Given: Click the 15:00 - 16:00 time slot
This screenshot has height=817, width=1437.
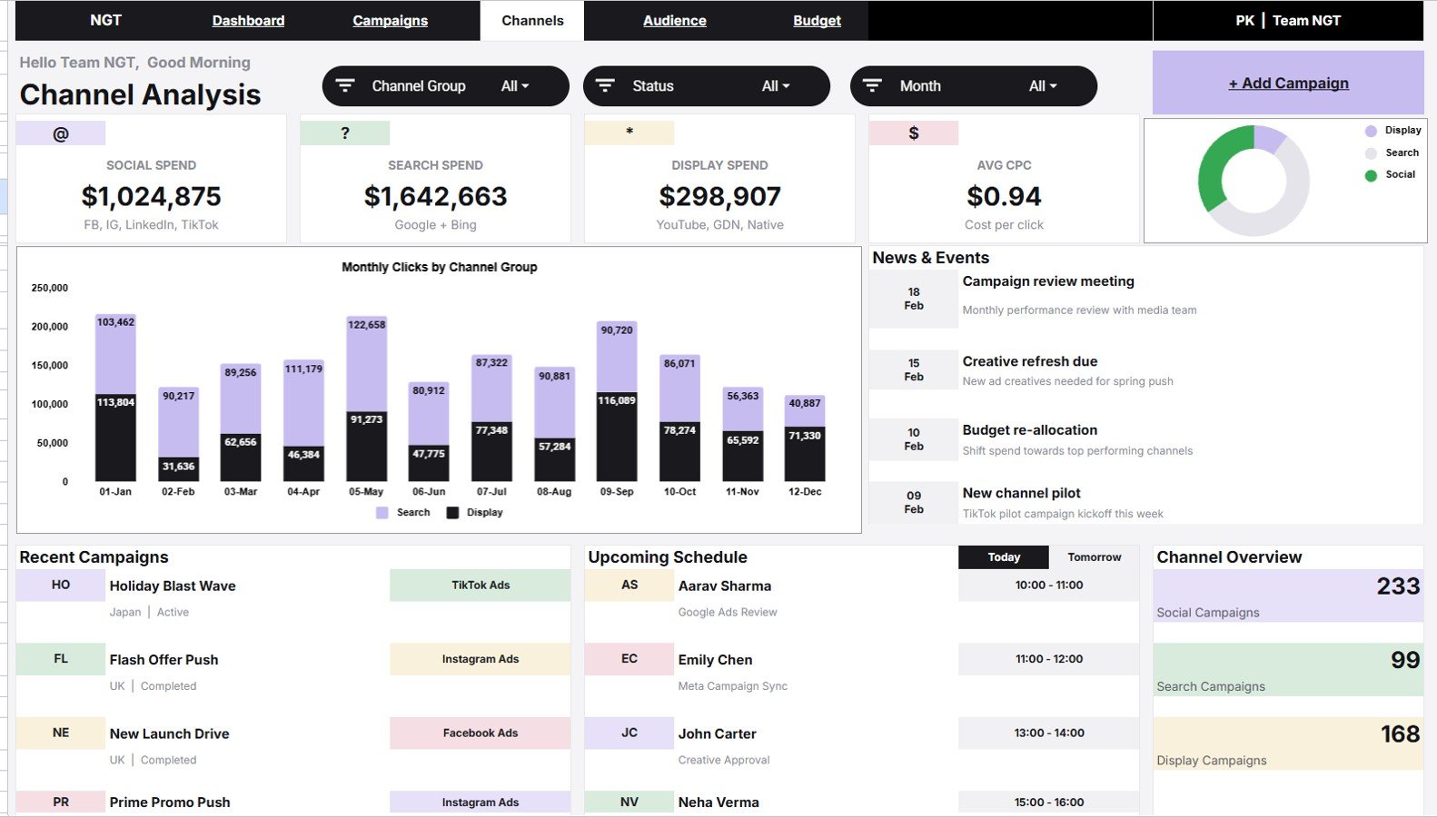Looking at the screenshot, I should click(1049, 802).
